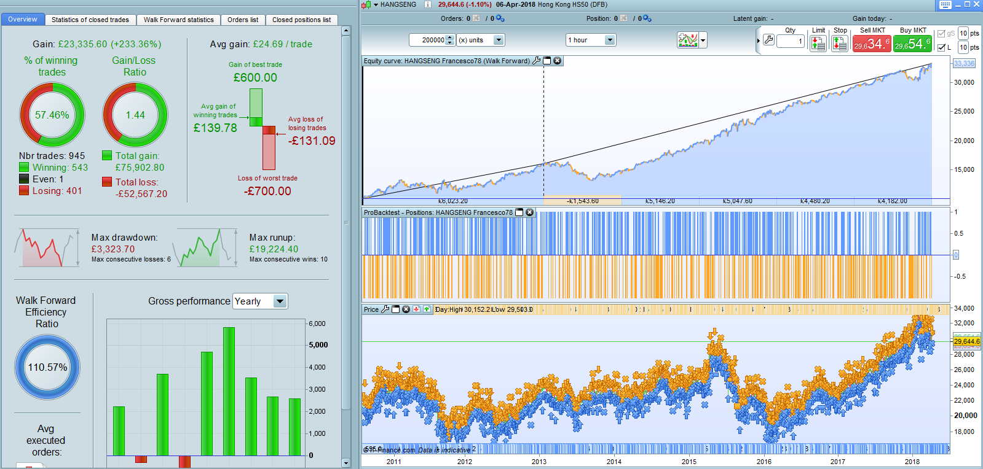The image size is (983, 469).
Task: Close the Price chart panel
Action: [406, 309]
